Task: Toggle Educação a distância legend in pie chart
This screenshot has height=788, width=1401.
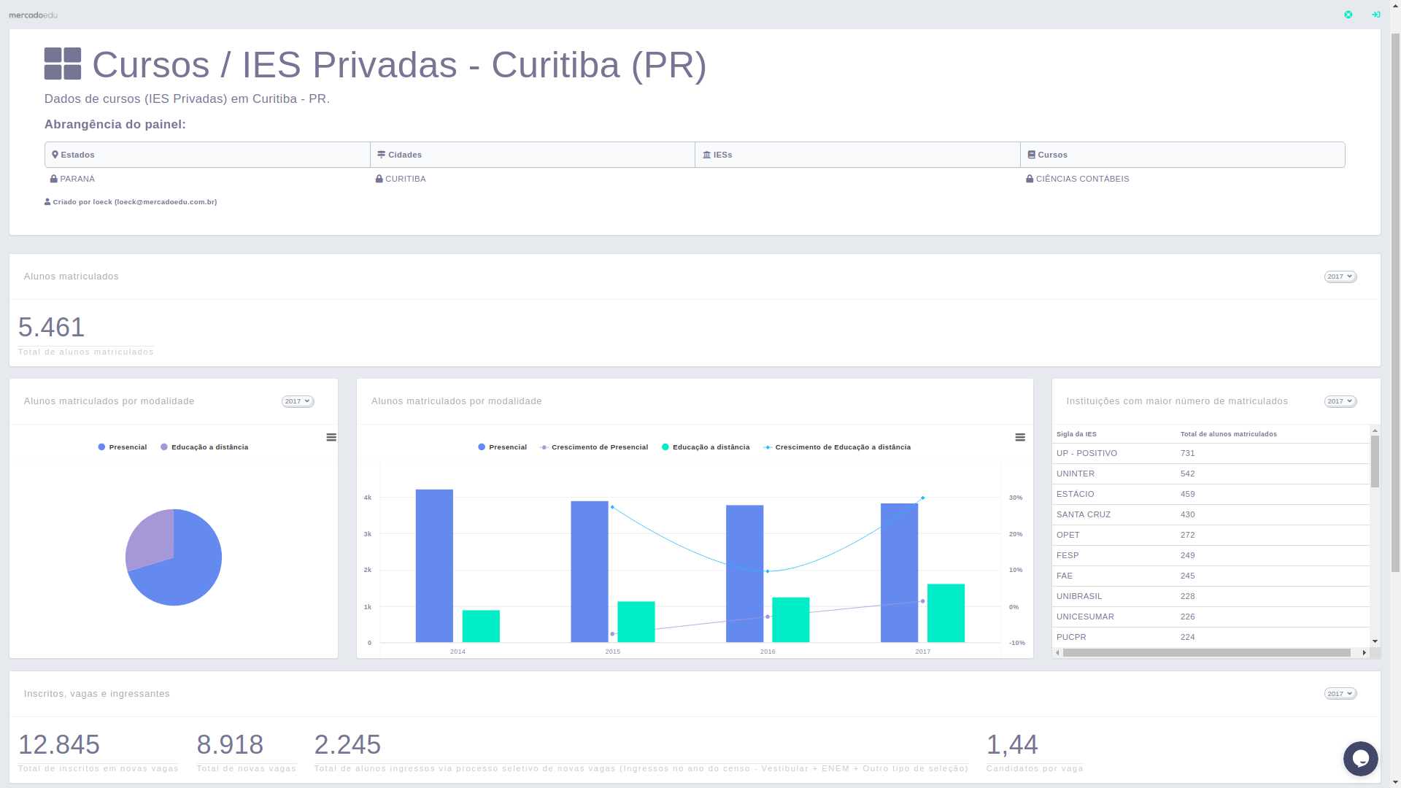Action: (x=204, y=447)
